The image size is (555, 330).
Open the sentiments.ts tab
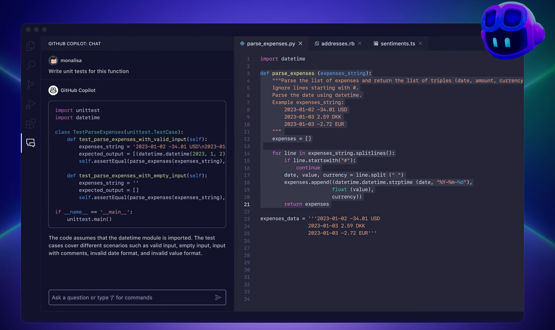397,44
